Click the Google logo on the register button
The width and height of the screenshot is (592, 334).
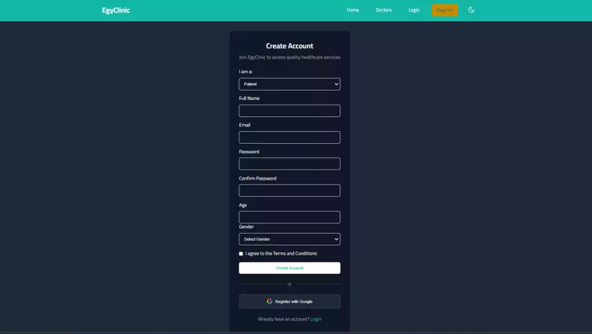[269, 301]
